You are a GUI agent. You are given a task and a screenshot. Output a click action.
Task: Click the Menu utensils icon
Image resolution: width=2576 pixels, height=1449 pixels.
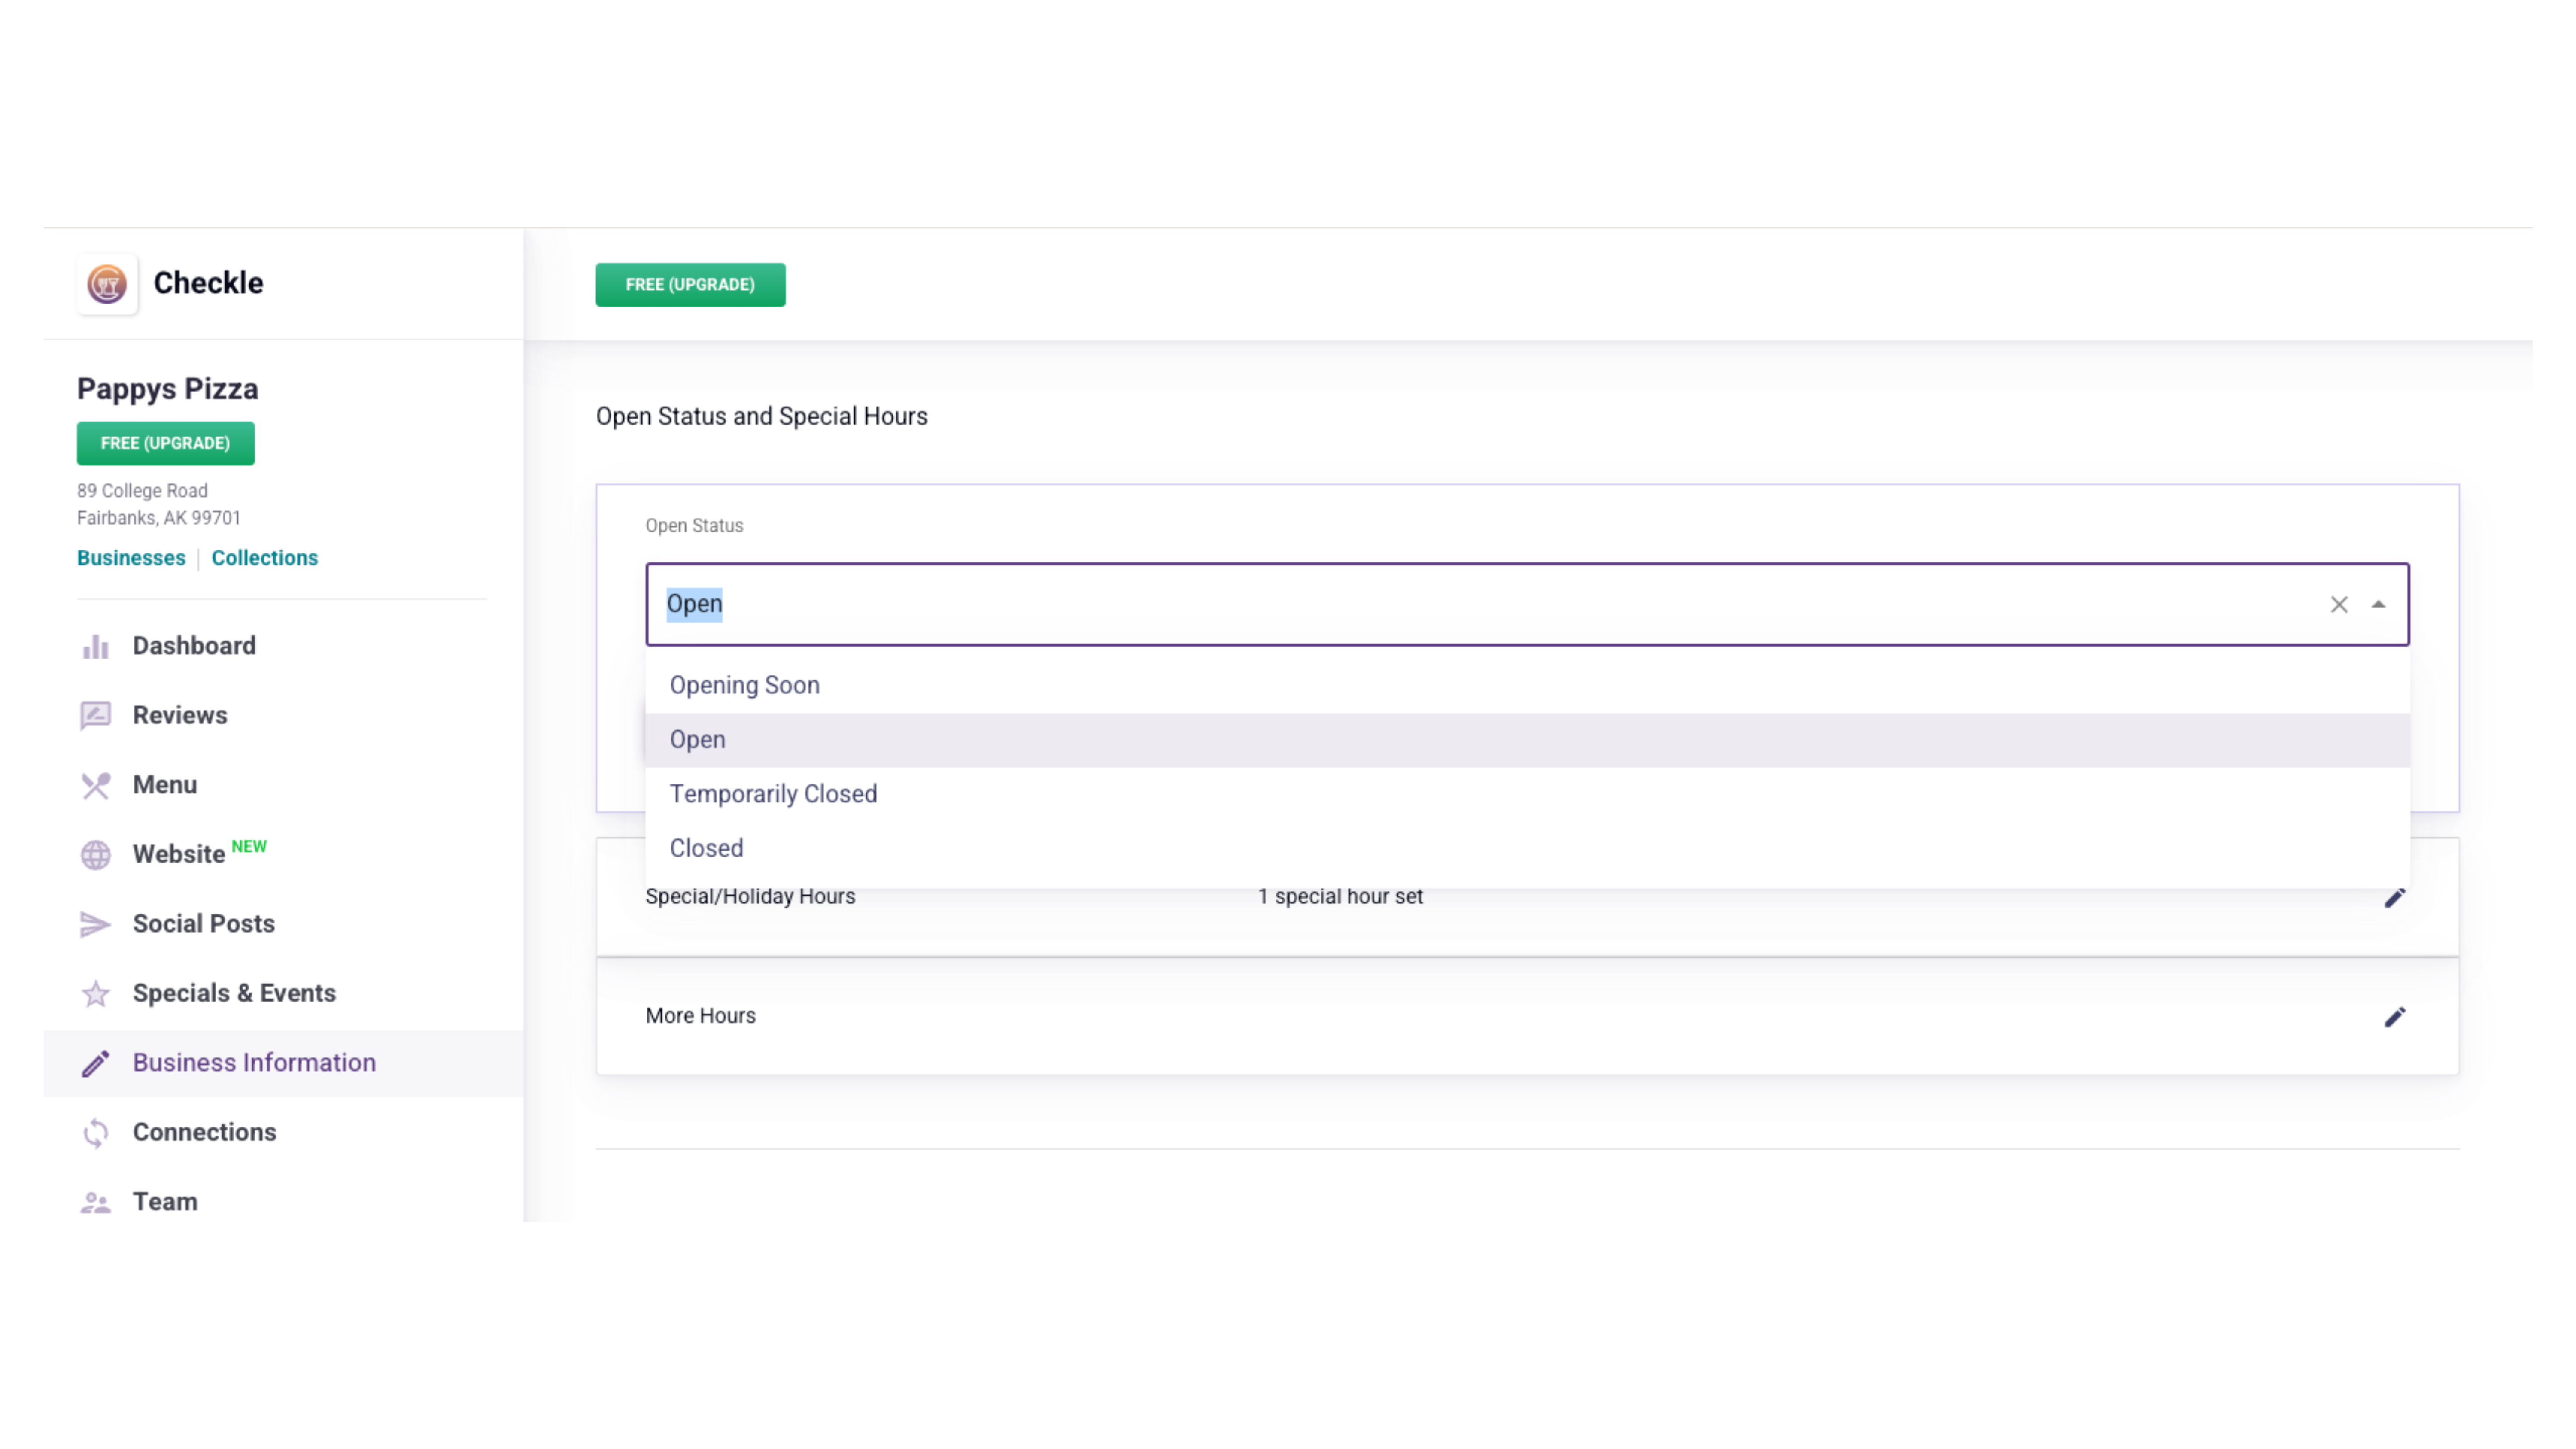click(x=96, y=786)
